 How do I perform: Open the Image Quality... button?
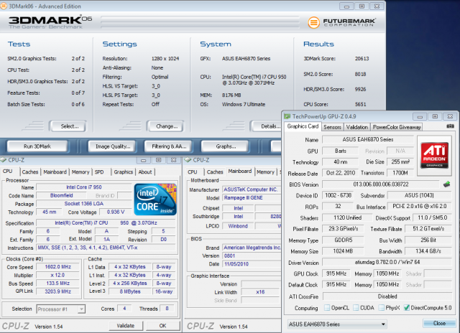113,146
